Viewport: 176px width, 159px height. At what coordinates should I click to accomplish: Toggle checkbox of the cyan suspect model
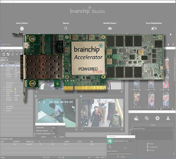(4, 87)
